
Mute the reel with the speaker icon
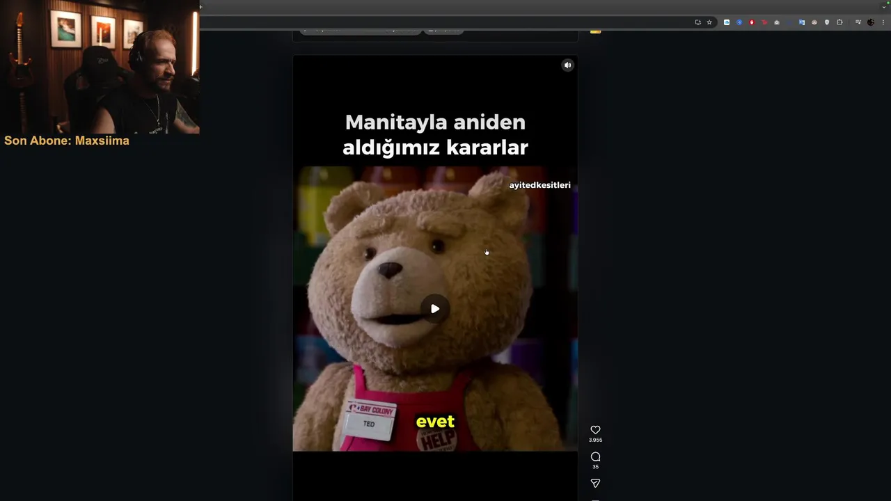pyautogui.click(x=567, y=65)
